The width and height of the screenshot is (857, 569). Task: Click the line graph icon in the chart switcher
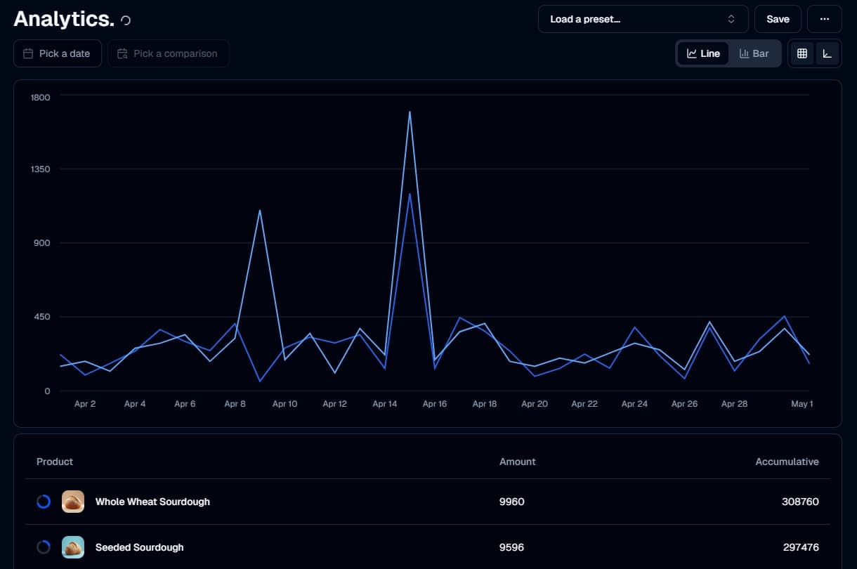click(692, 53)
